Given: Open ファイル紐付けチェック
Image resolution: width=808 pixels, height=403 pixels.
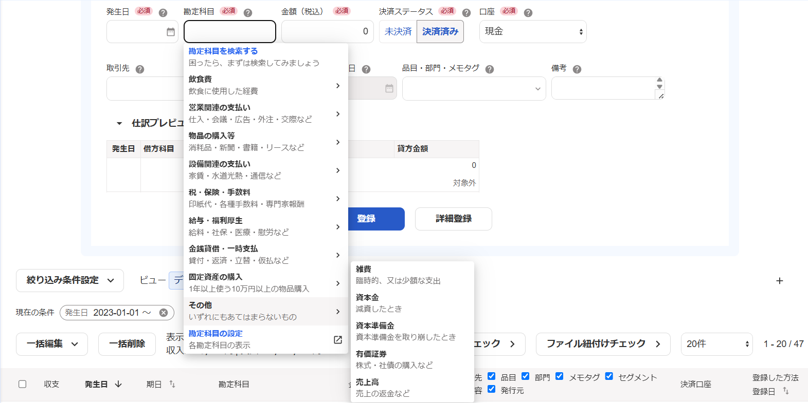Looking at the screenshot, I should pos(603,344).
